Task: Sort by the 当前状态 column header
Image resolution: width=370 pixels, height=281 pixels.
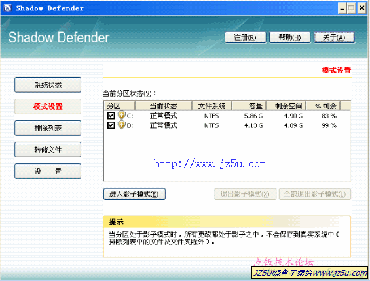Action: point(163,106)
